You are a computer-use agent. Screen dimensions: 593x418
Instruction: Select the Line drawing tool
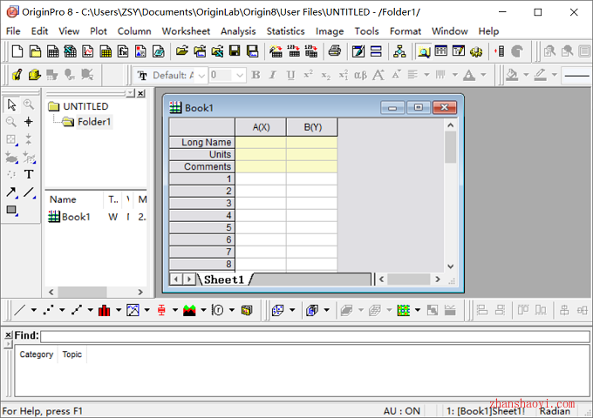click(29, 192)
